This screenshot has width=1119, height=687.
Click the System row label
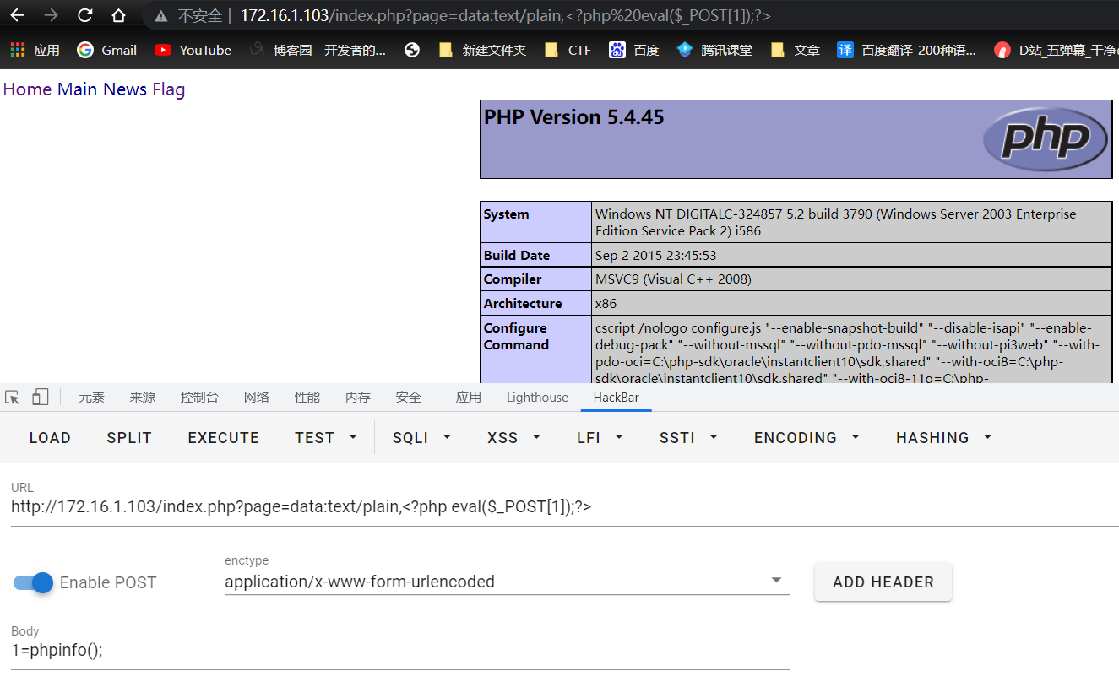(x=507, y=214)
